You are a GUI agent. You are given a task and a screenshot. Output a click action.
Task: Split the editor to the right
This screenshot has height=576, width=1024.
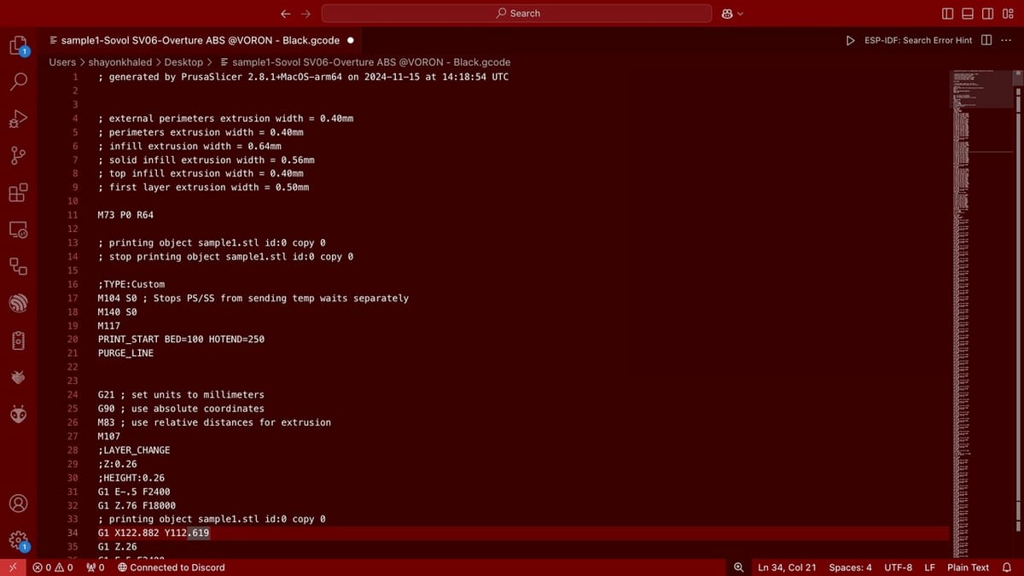[x=986, y=40]
